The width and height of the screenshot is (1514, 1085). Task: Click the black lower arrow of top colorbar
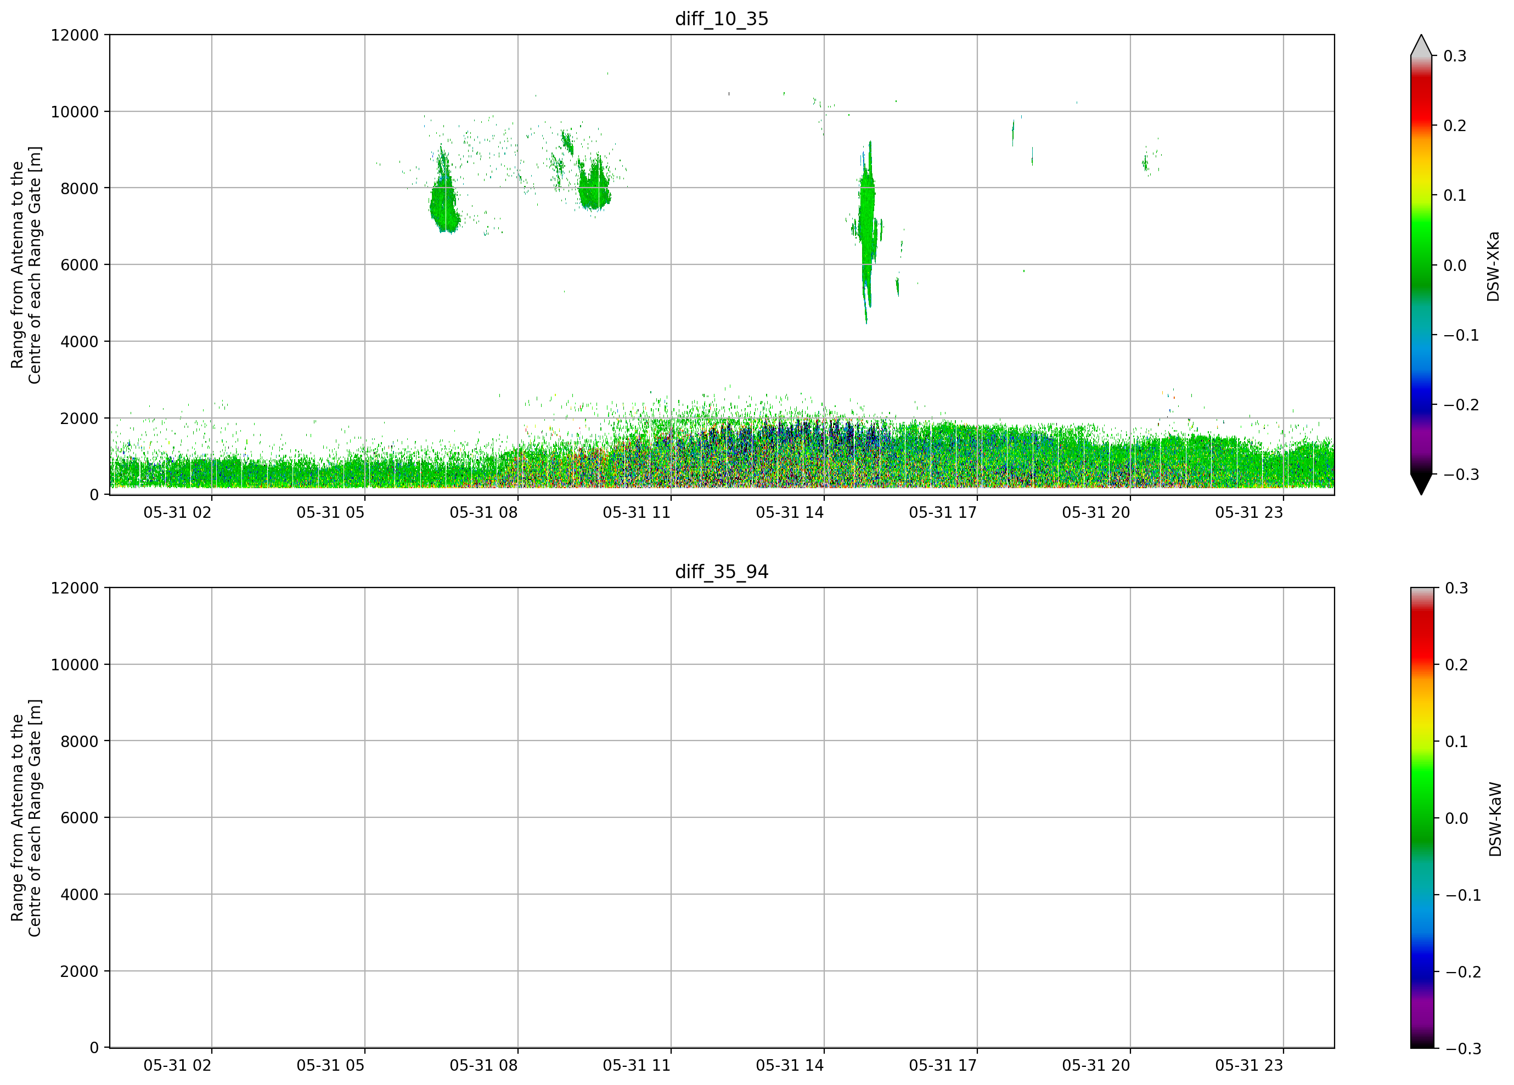click(x=1421, y=484)
